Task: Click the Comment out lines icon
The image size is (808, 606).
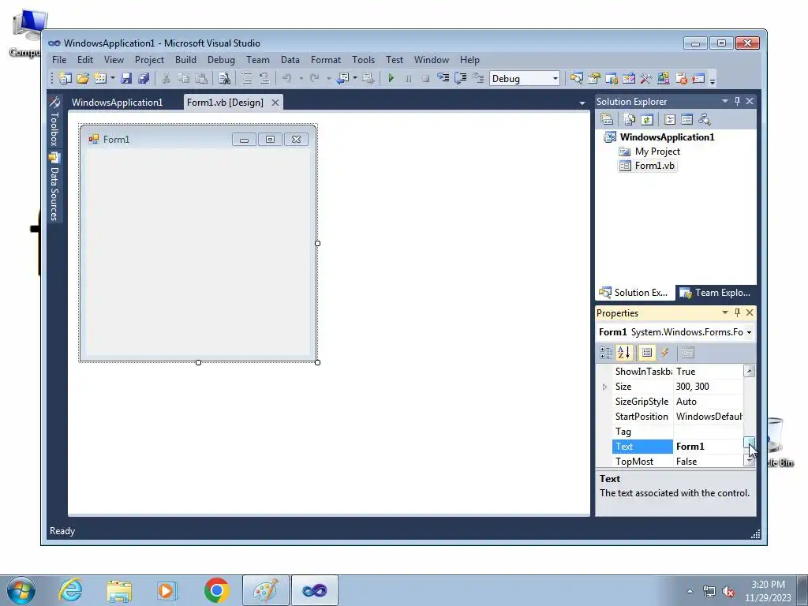Action: 247,78
